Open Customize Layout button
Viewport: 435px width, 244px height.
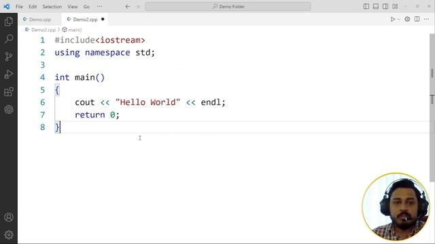[x=395, y=6]
